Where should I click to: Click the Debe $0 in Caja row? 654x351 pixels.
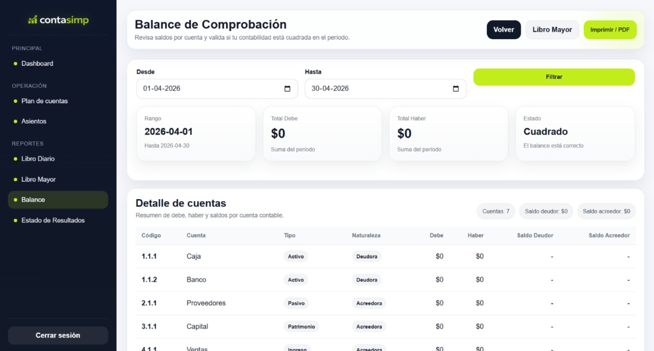[439, 256]
